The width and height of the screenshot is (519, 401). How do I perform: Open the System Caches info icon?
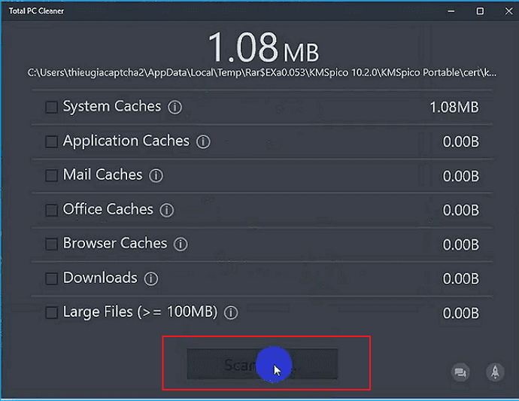[x=175, y=108]
